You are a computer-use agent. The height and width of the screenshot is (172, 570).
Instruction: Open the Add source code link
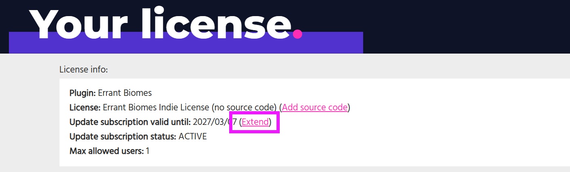[x=315, y=107]
